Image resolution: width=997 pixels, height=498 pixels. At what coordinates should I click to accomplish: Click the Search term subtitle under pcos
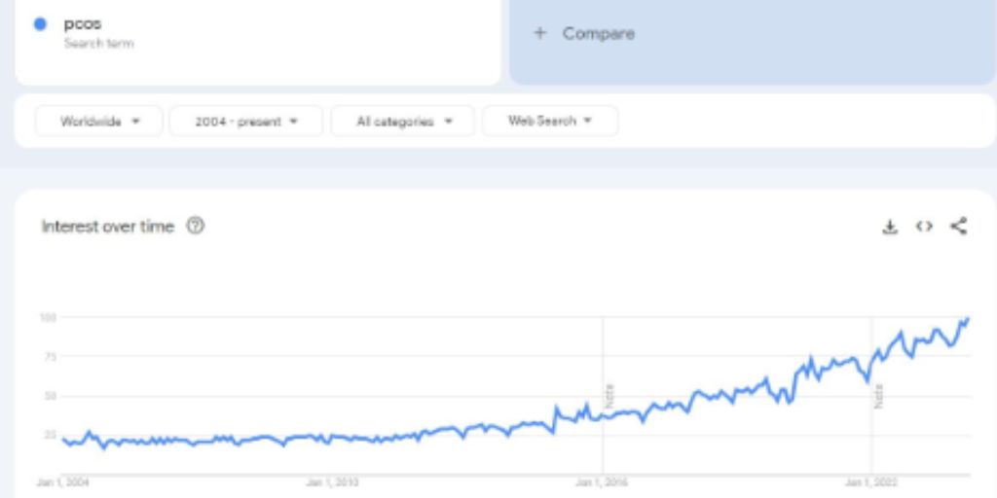coord(98,44)
